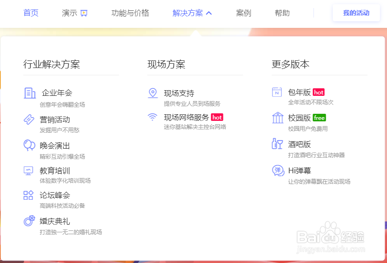The width and height of the screenshot is (387, 263).
Task: Open 功能与价格 menu item
Action: [x=130, y=13]
